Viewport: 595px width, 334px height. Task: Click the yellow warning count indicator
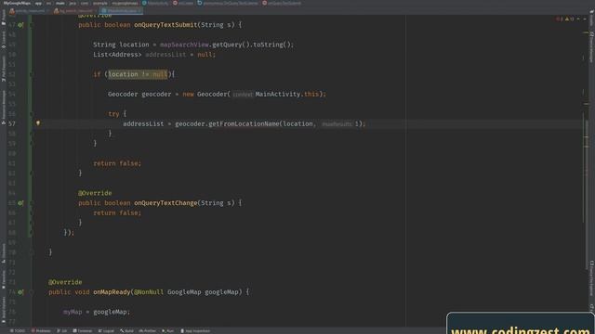click(570, 19)
